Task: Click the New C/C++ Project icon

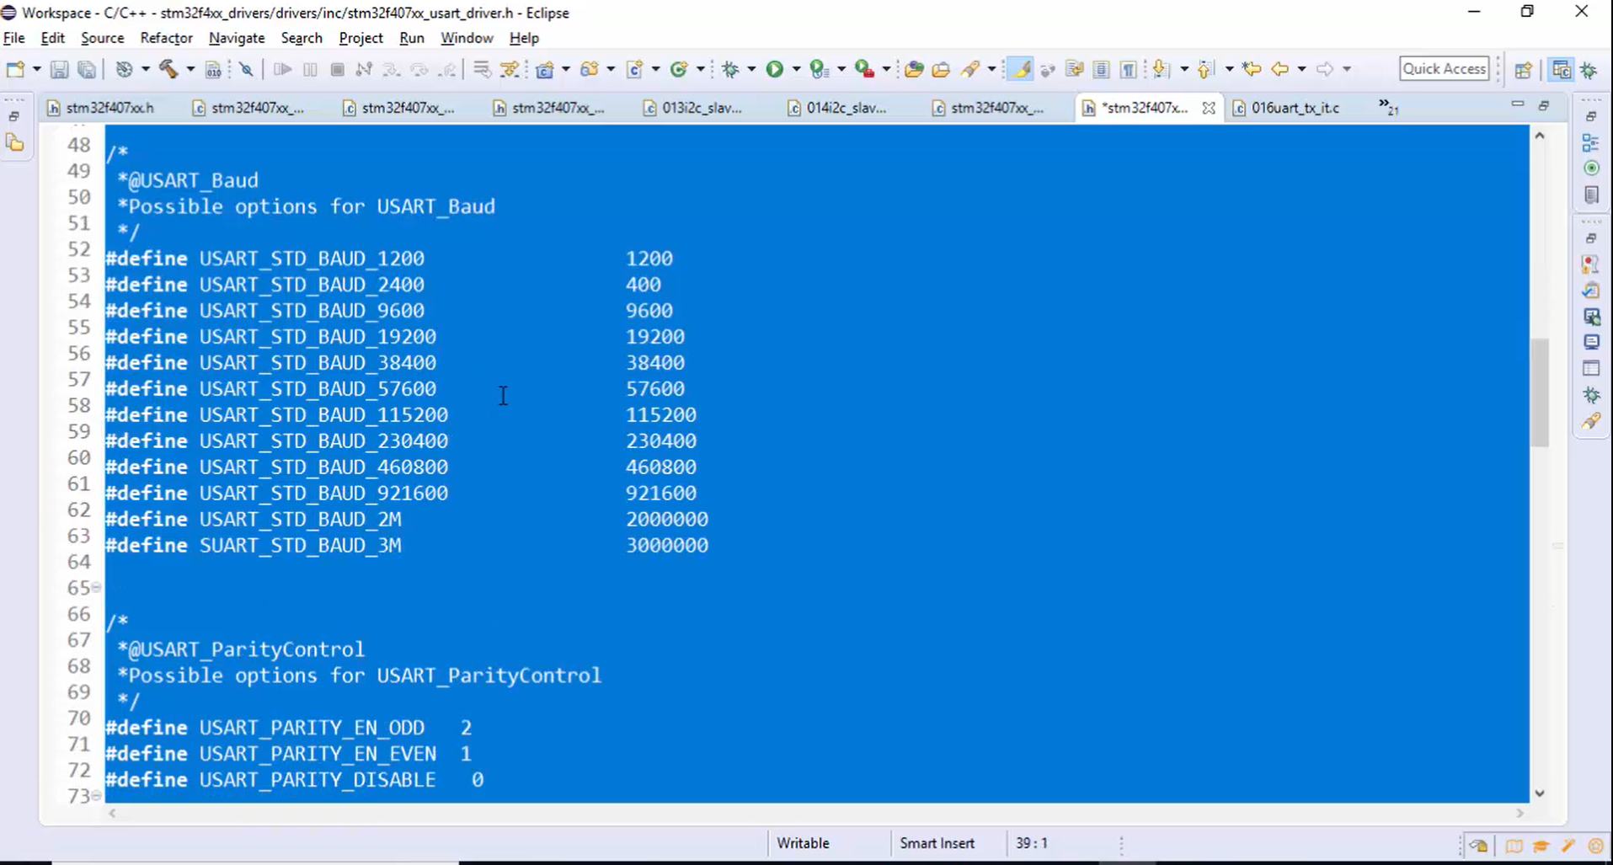Action: [545, 69]
